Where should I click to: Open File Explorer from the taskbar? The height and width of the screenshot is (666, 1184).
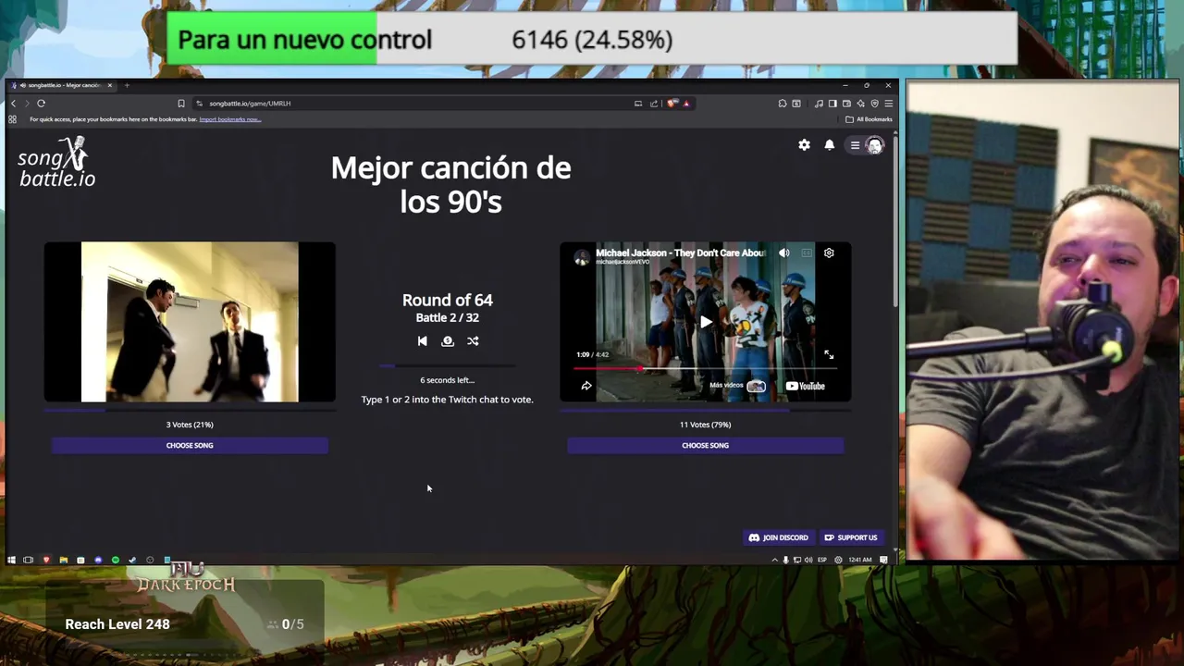pyautogui.click(x=63, y=560)
